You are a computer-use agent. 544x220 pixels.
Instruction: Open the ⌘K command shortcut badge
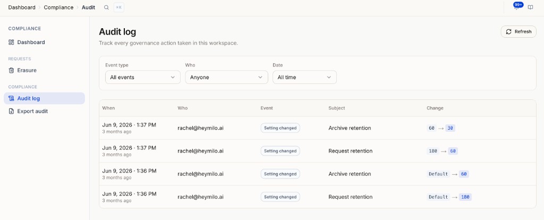point(118,7)
